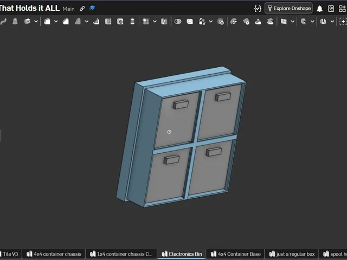Viewport: 347px width, 260px height.
Task: Select the blue top face of bin
Action: pos(197,85)
